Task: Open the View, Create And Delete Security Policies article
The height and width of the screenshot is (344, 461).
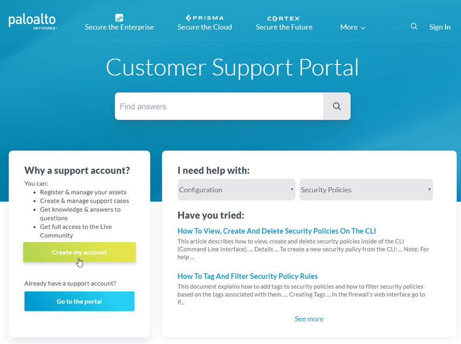Action: coord(277,231)
